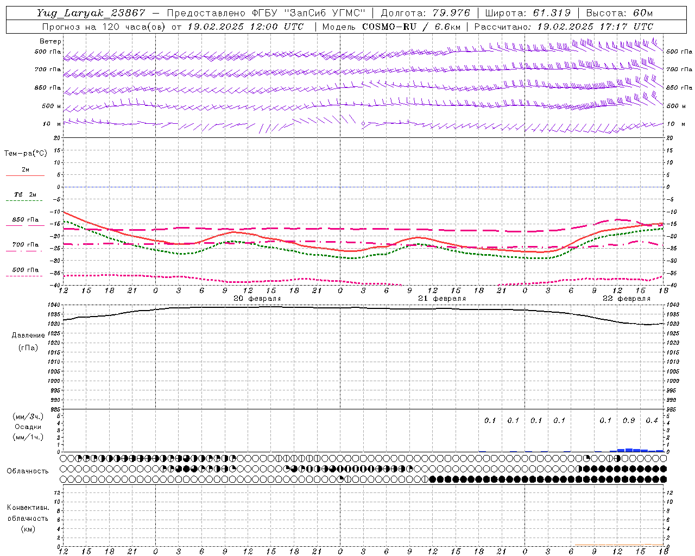Click the Конвективн. label

click(x=28, y=508)
